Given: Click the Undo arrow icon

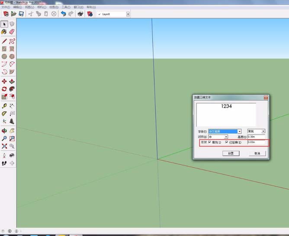Looking at the screenshot, I should tap(63, 14).
